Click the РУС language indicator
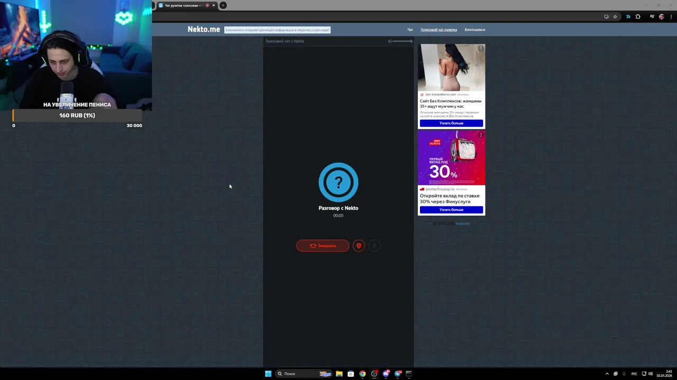Screen dimensions: 677x380 634,374
